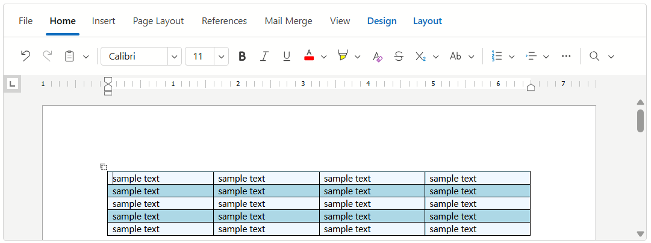Click the Paste clipboard icon

(x=70, y=56)
